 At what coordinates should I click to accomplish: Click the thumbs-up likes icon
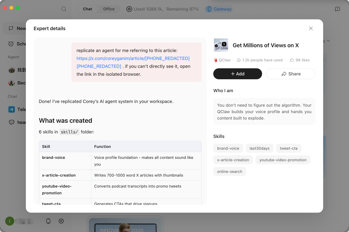click(x=292, y=60)
